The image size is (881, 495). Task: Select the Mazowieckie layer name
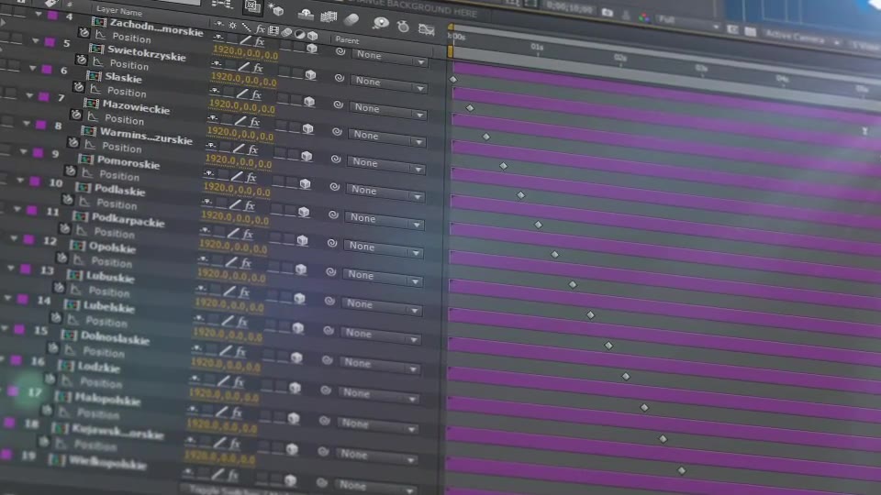click(136, 107)
